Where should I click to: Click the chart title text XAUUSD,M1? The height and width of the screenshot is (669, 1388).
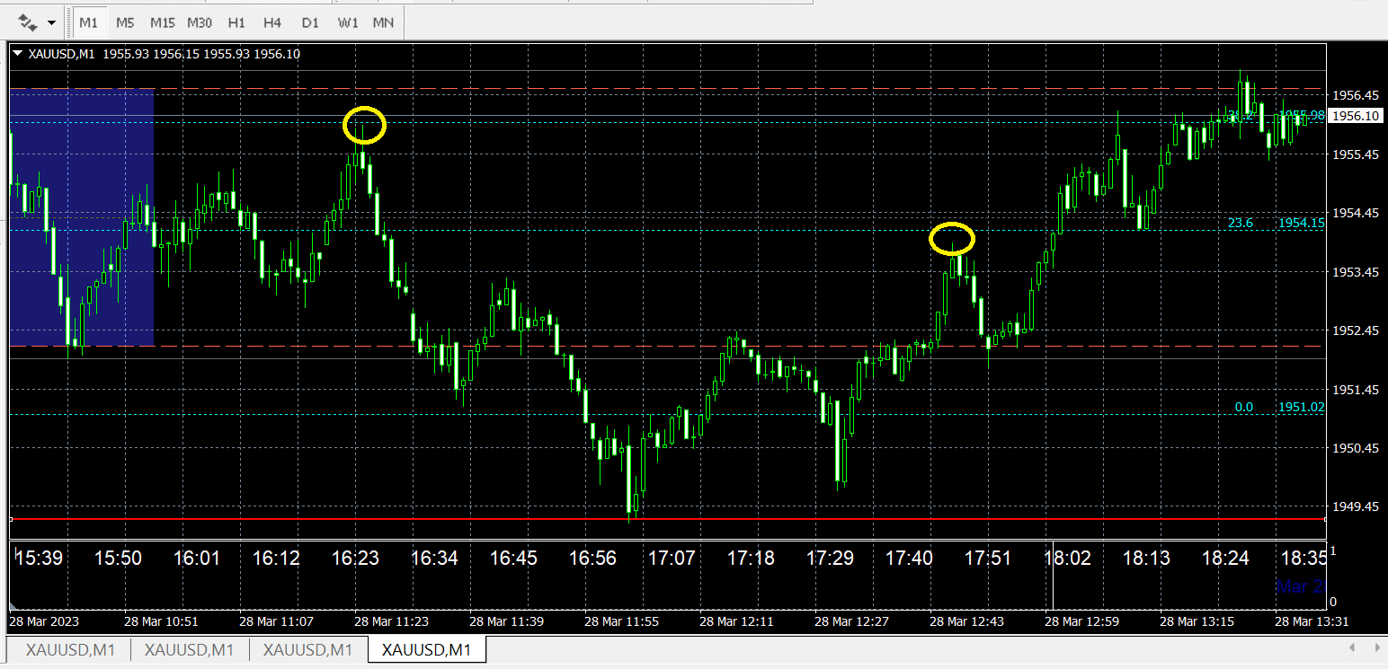point(61,54)
